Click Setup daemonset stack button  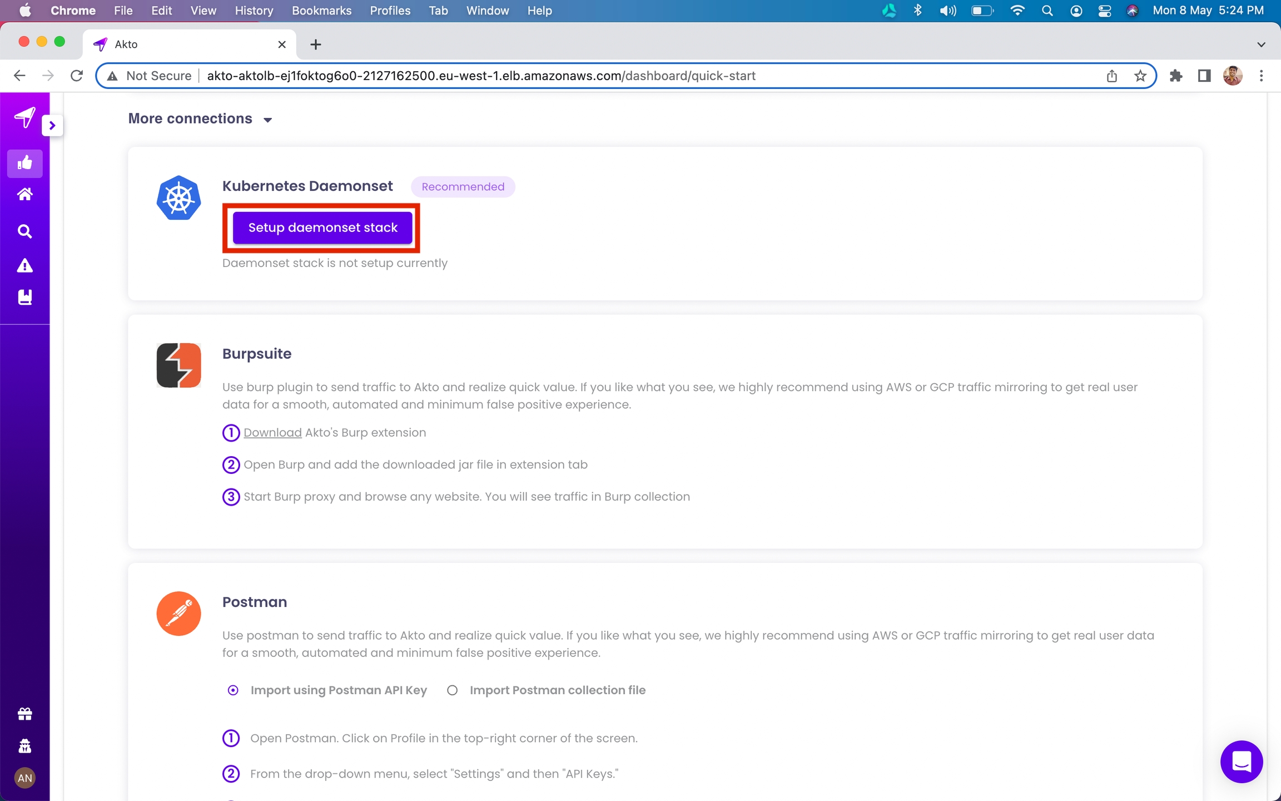(322, 228)
